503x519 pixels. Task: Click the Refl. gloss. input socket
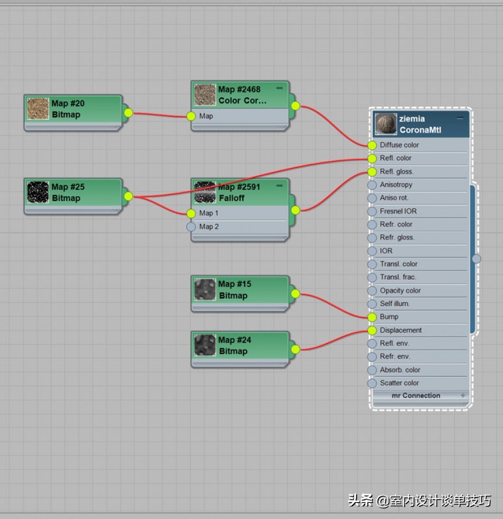point(372,172)
